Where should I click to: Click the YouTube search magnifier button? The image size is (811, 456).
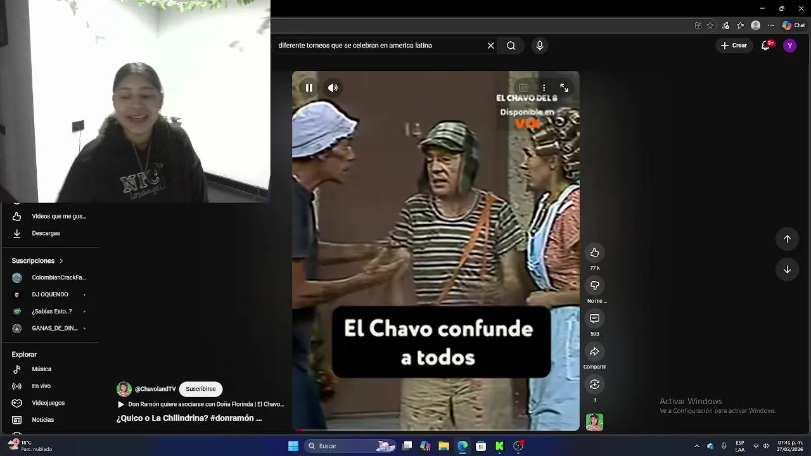[511, 46]
